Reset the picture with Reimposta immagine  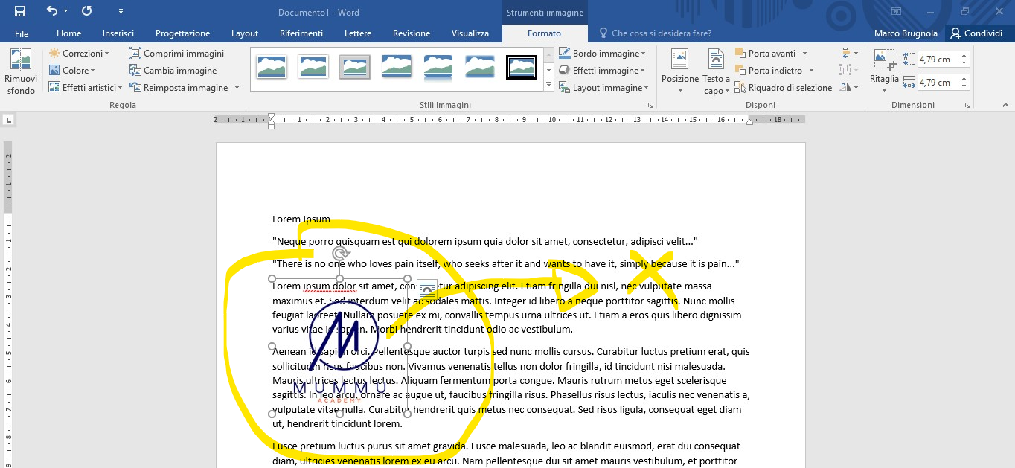pos(179,87)
